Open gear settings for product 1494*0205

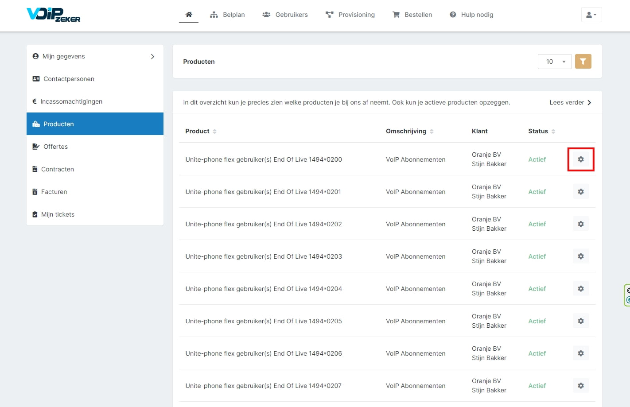pyautogui.click(x=581, y=321)
